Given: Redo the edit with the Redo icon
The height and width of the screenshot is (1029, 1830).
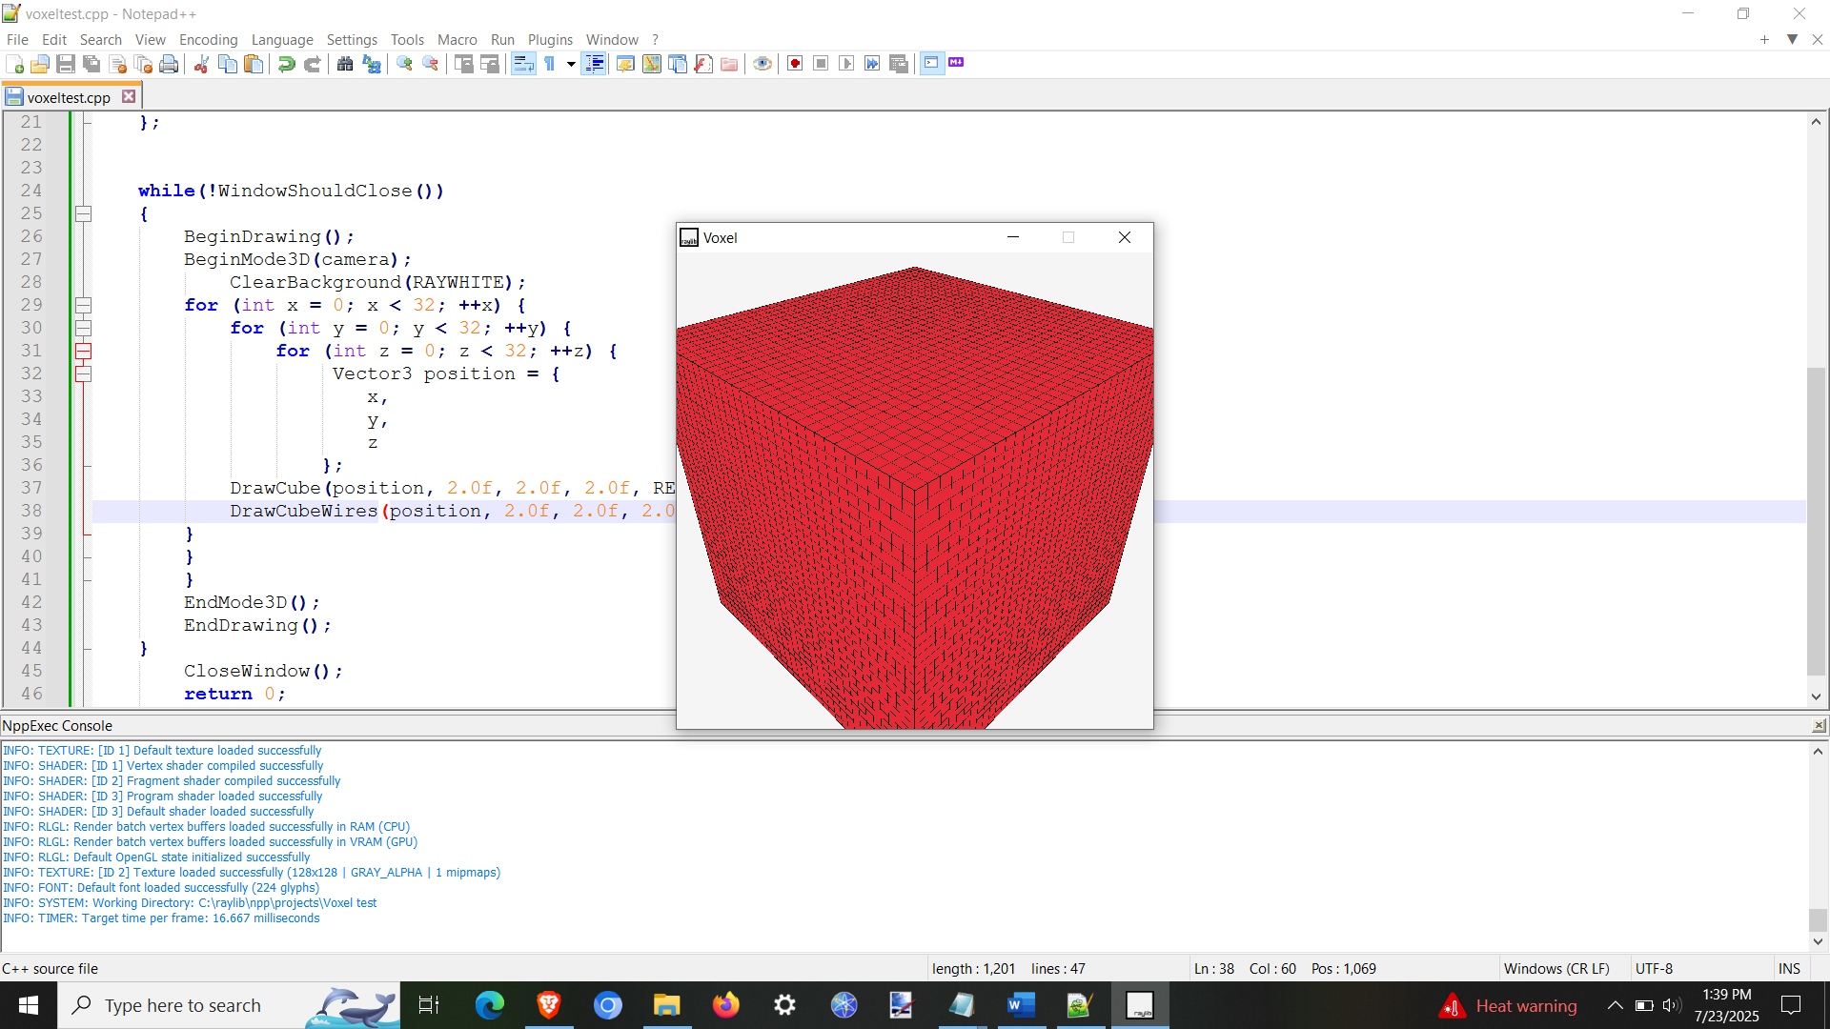Looking at the screenshot, I should coord(312,64).
